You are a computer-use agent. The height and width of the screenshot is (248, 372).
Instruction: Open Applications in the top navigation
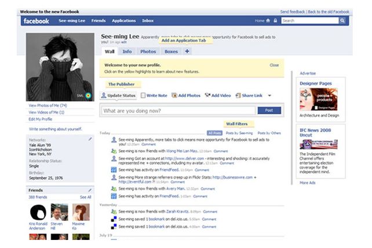124,21
